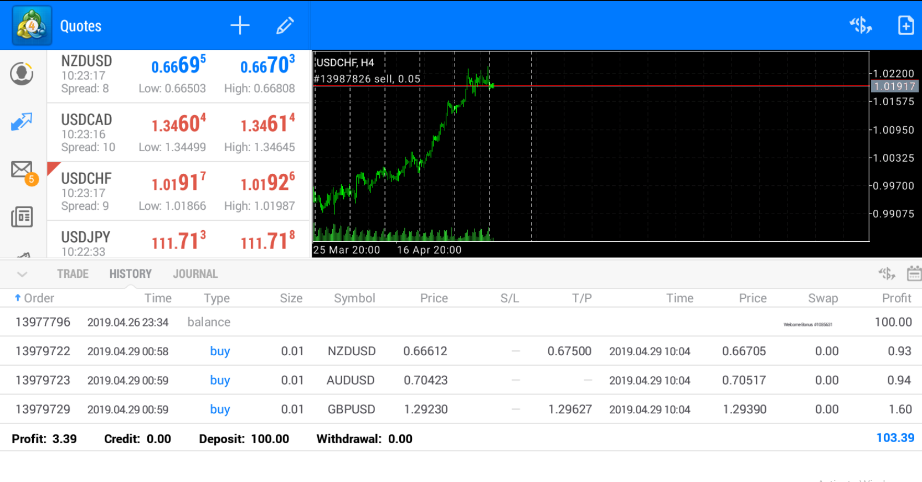
Task: Click the 1.01917 price marker on chart axis
Action: (x=894, y=86)
